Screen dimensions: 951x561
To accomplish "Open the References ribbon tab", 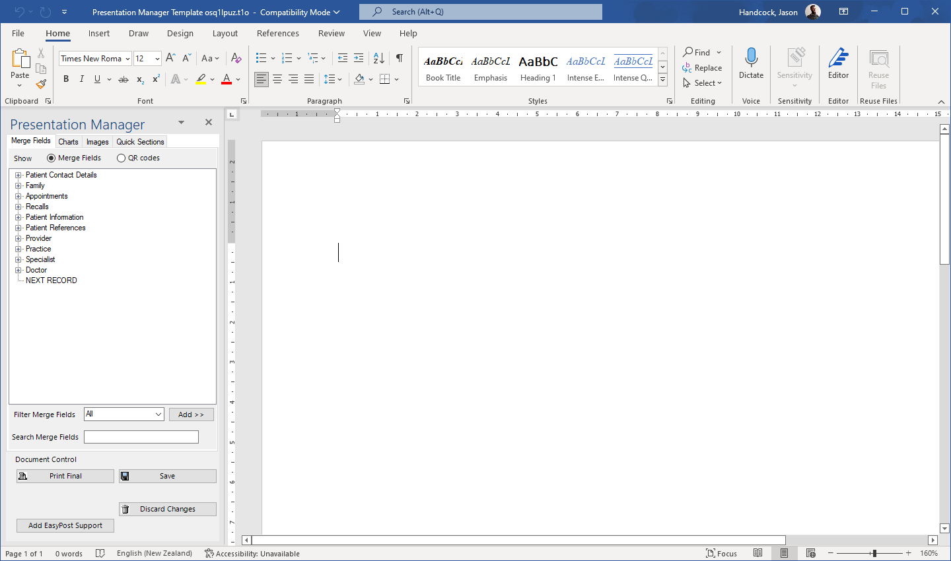I will [277, 33].
